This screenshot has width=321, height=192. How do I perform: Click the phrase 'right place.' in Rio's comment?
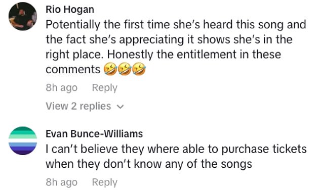click(x=74, y=55)
